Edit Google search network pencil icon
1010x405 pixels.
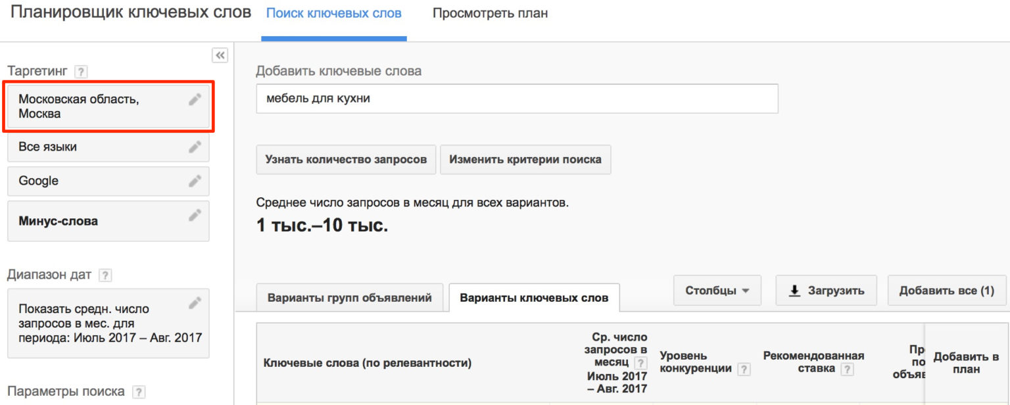coord(195,181)
